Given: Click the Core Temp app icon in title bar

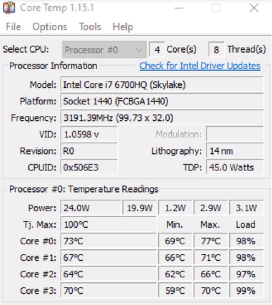Looking at the screenshot, I should coord(9,8).
